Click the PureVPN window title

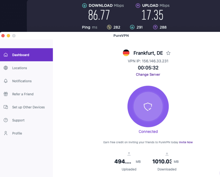[x=121, y=35]
